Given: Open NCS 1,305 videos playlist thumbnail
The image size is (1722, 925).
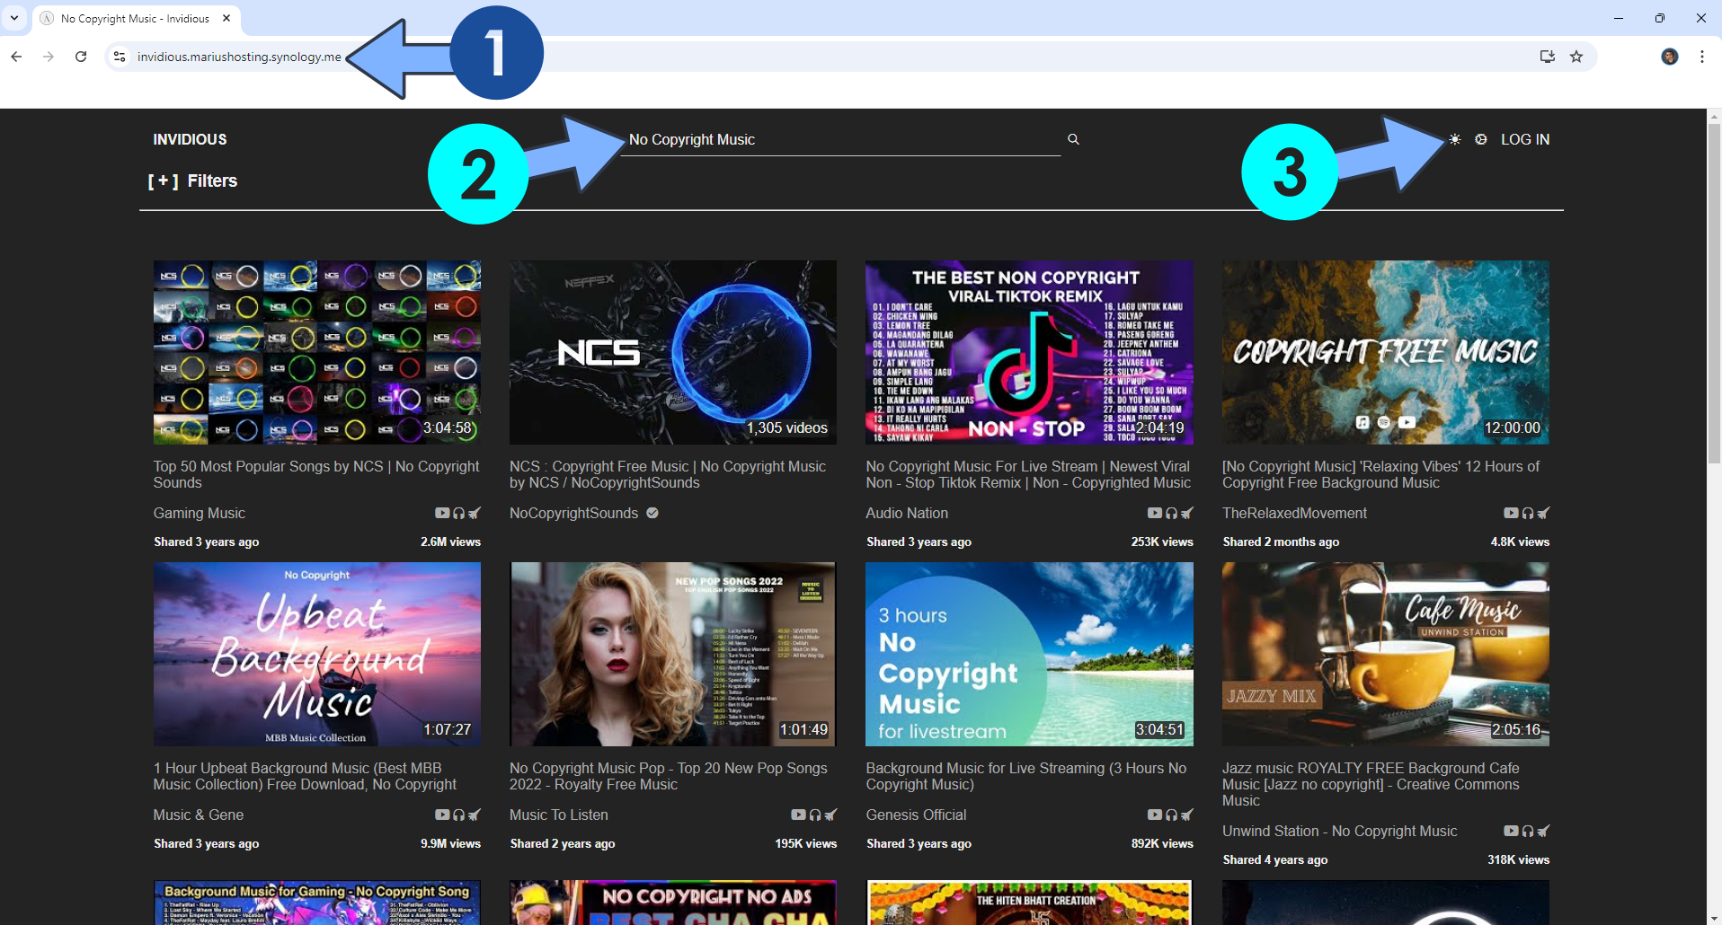Looking at the screenshot, I should point(673,352).
